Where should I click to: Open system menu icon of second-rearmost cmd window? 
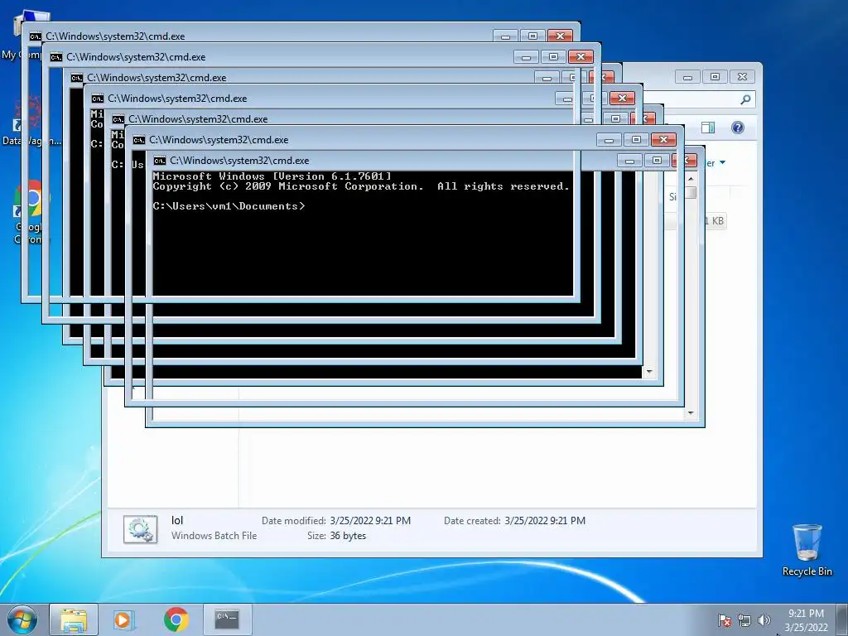coord(56,57)
